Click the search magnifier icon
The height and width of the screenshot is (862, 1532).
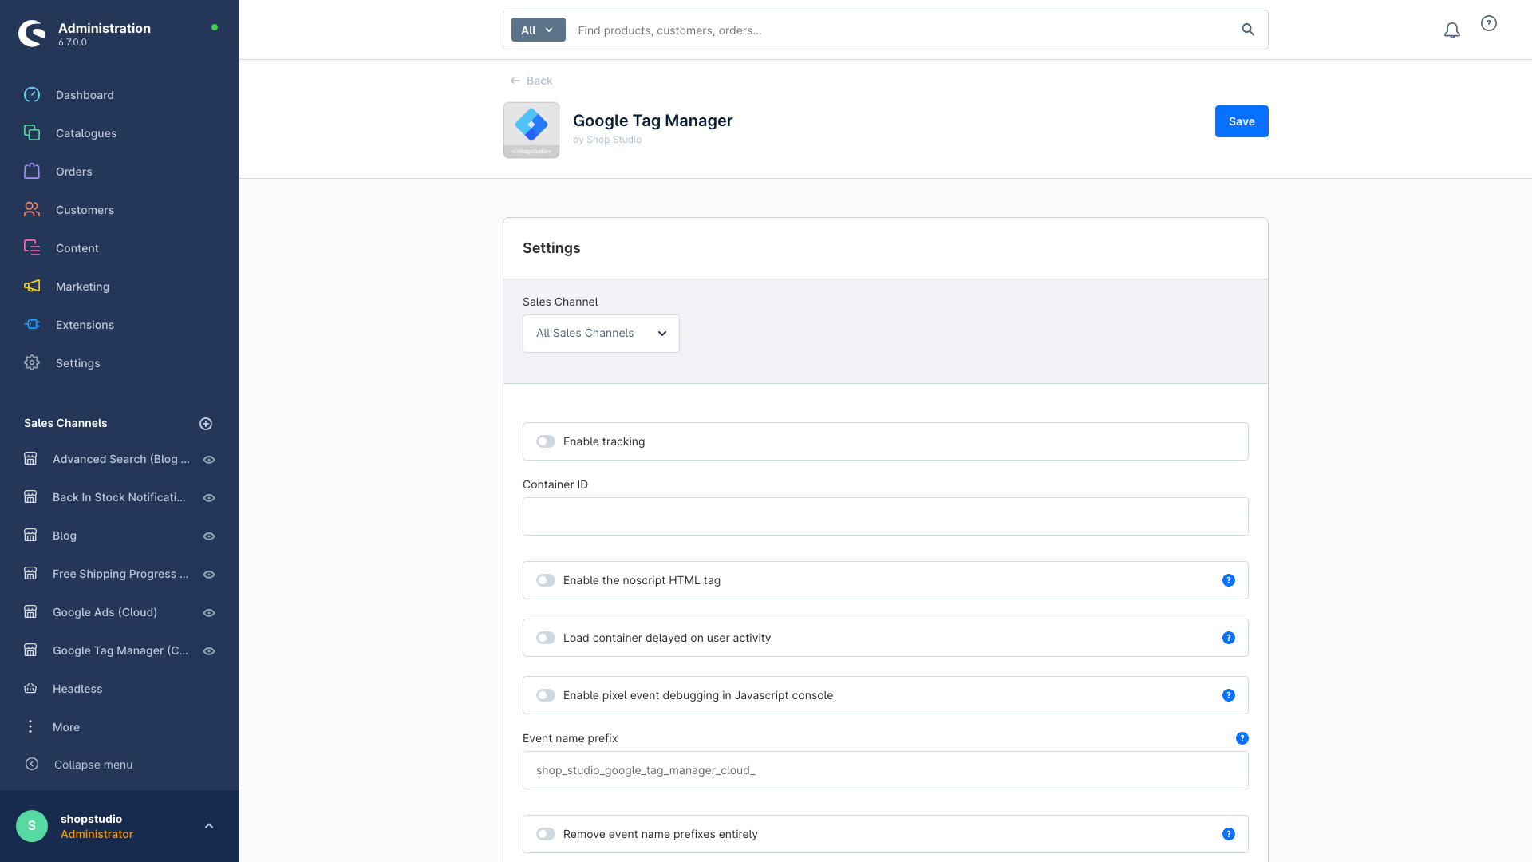point(1248,30)
